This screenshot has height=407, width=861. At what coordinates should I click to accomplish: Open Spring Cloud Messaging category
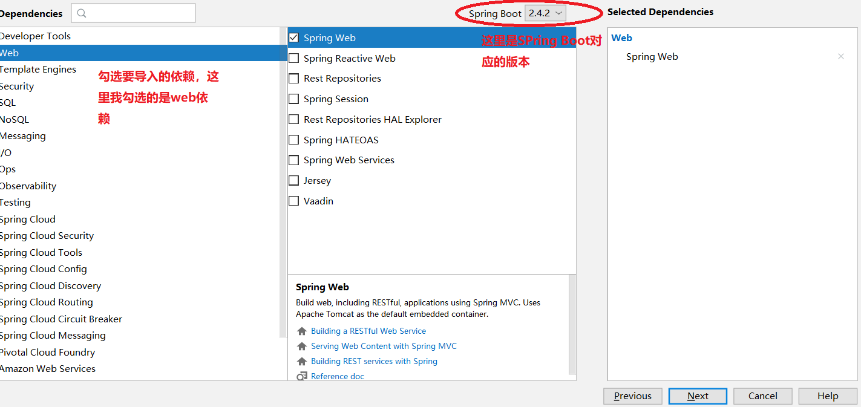(x=140, y=336)
